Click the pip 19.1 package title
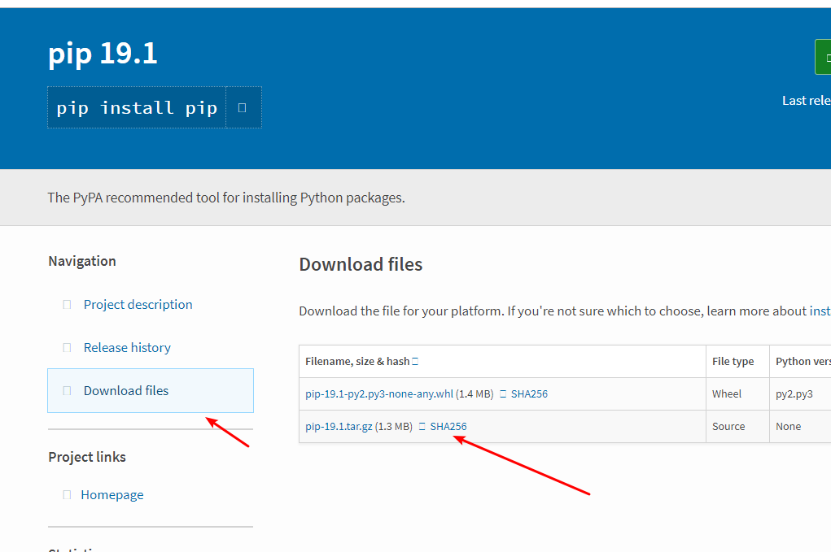831x552 pixels. 103,54
